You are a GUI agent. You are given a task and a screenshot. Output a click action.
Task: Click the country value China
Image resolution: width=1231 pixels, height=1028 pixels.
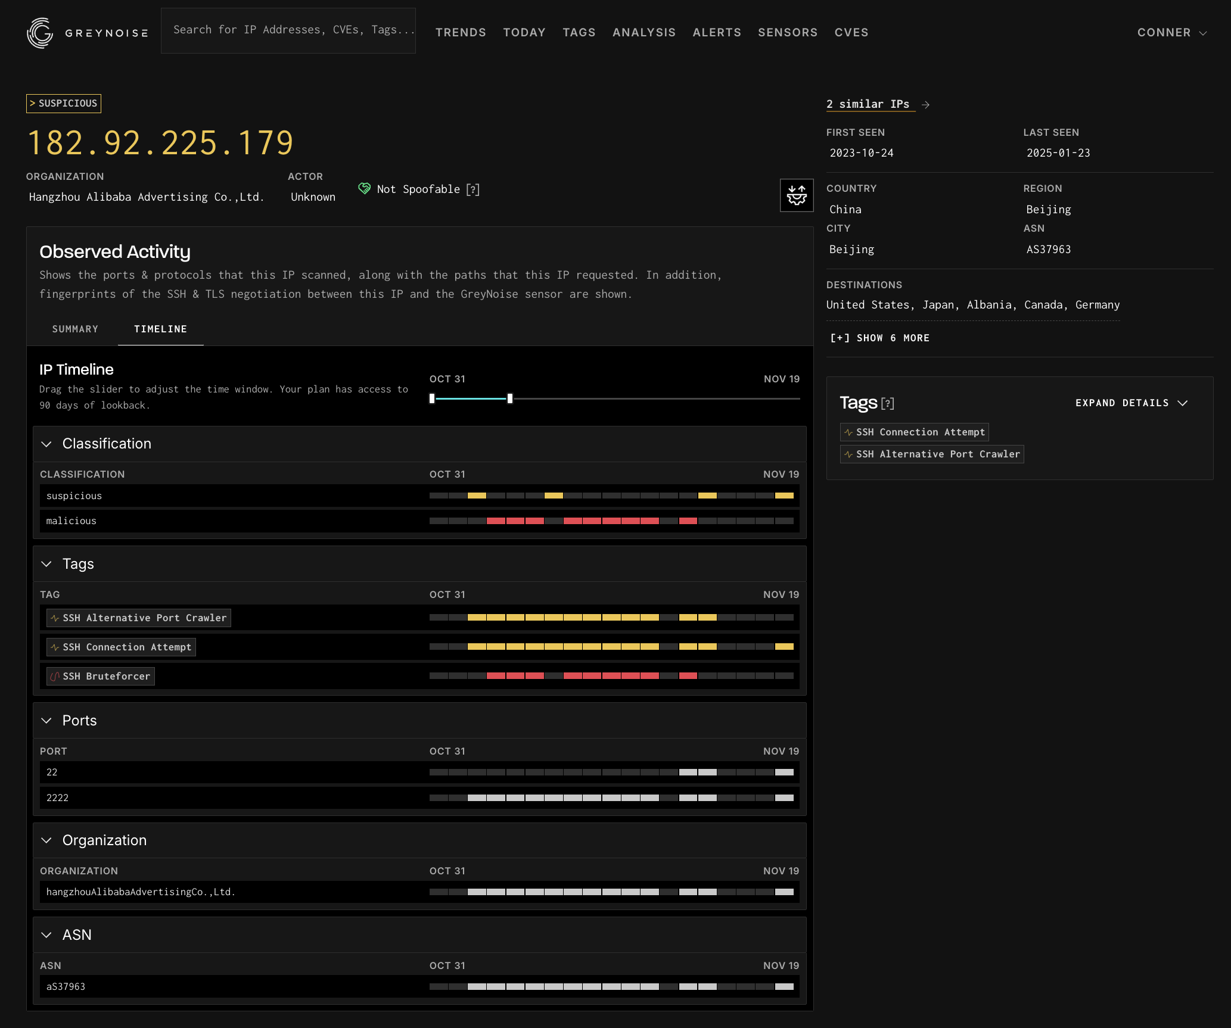click(x=845, y=210)
